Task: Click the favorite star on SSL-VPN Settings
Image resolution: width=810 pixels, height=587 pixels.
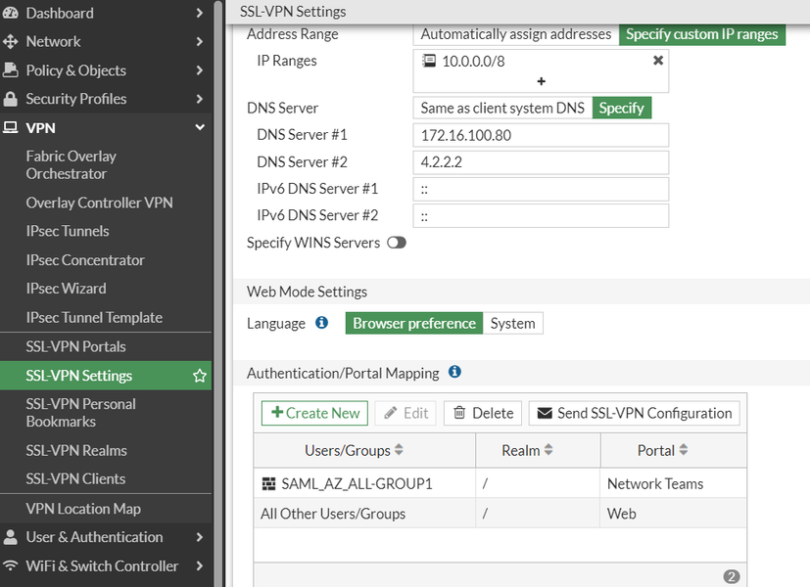Action: coord(200,376)
